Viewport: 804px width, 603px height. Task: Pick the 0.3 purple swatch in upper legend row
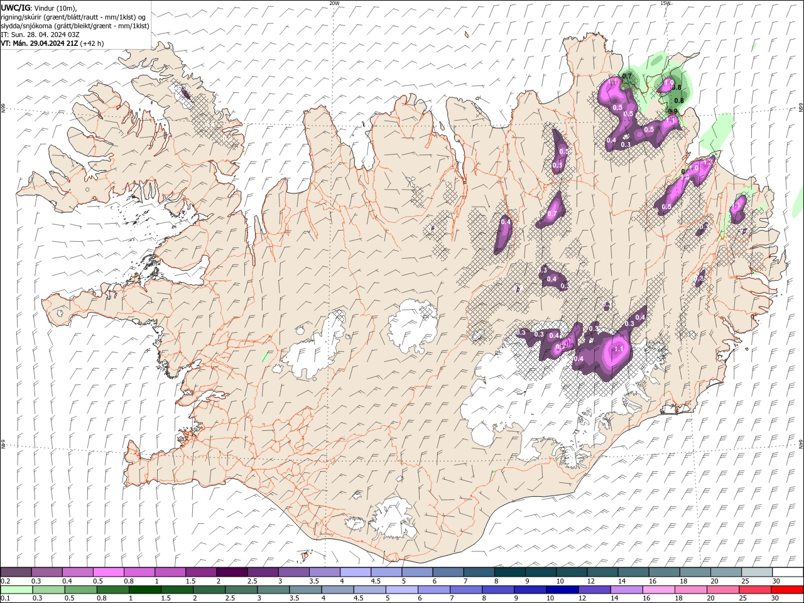coord(47,572)
